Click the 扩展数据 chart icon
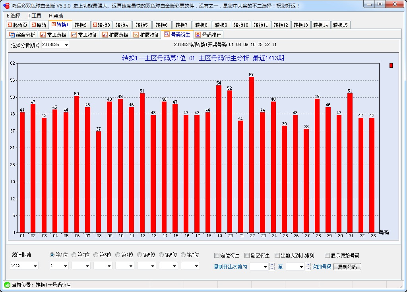 105,35
